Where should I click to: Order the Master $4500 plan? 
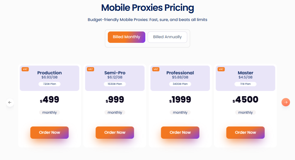[x=245, y=132]
